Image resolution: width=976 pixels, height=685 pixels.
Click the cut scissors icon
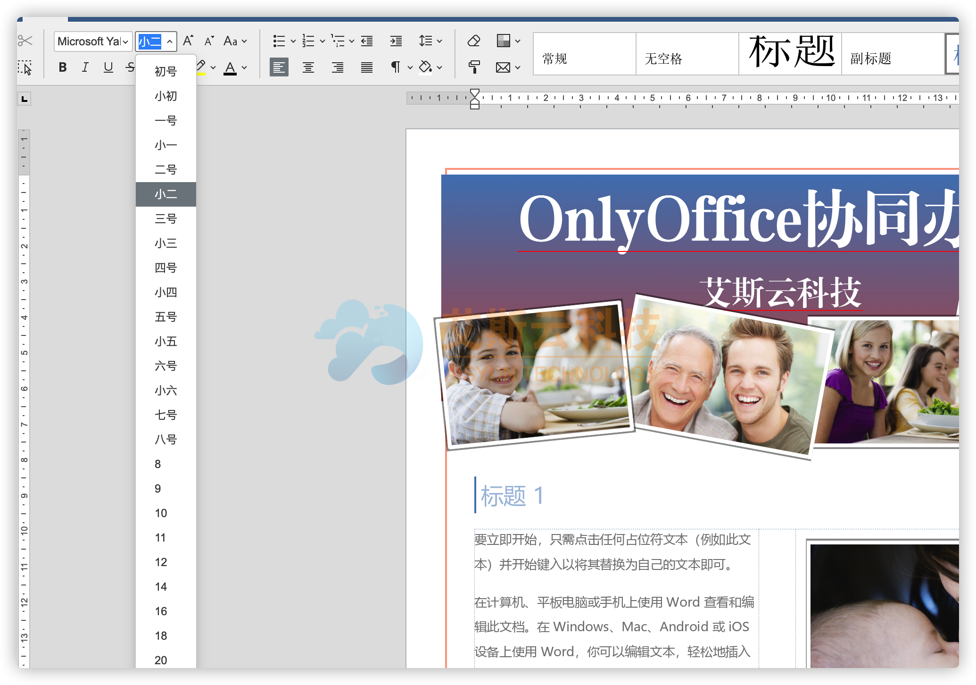click(x=25, y=41)
